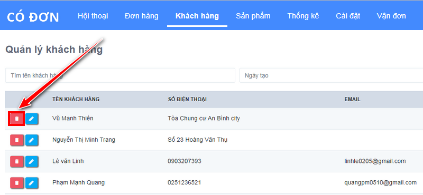This screenshot has height=195, width=423.
Task: Delete customer Vũ Mạnh Thiên with trash icon
Action: pyautogui.click(x=17, y=119)
